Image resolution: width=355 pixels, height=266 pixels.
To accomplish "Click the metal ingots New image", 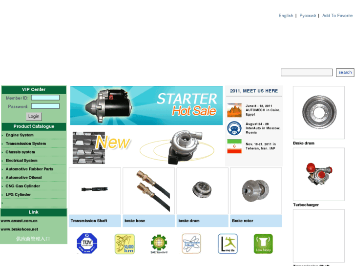I will click(x=89, y=148).
